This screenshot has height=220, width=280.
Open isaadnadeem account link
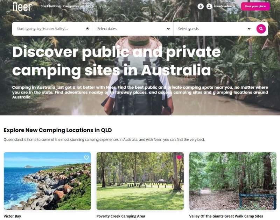point(224,6)
